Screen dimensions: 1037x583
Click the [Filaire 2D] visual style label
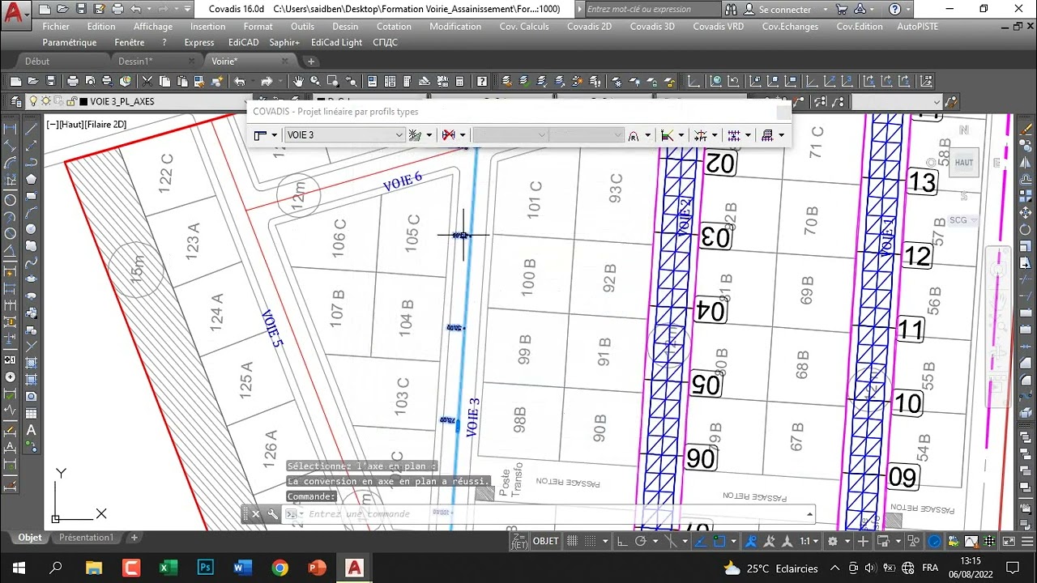[x=106, y=125]
